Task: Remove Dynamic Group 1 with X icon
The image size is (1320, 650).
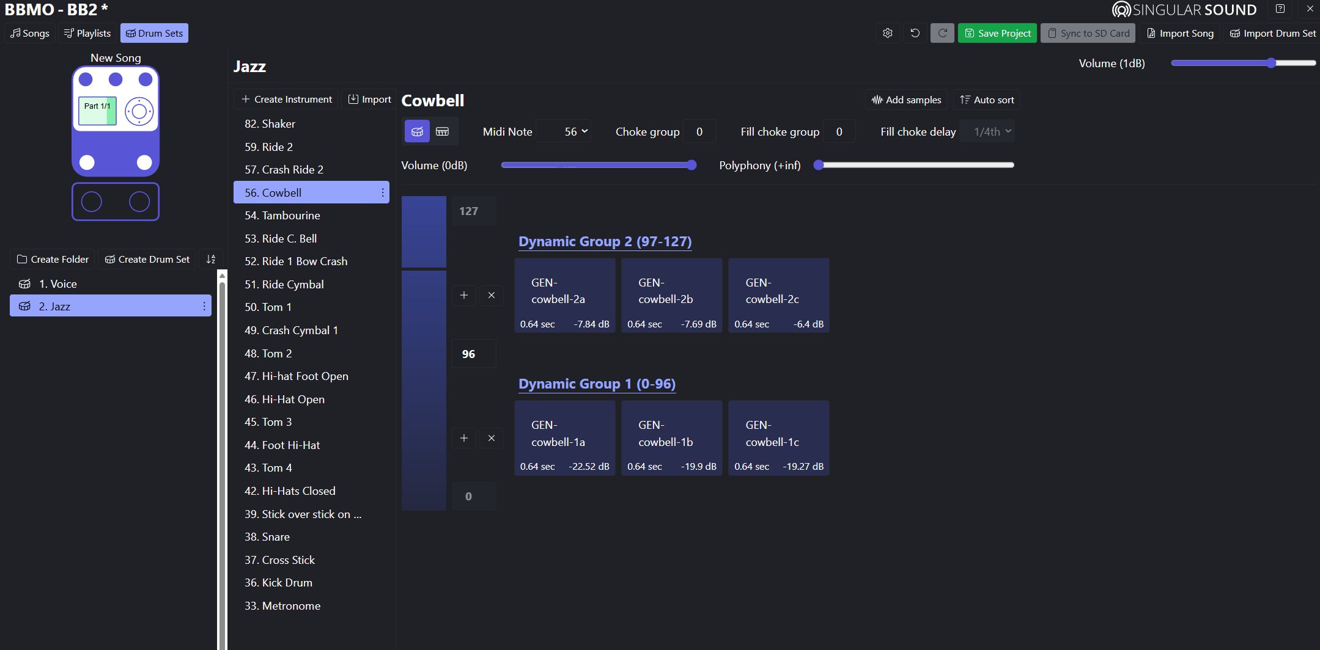Action: (492, 438)
